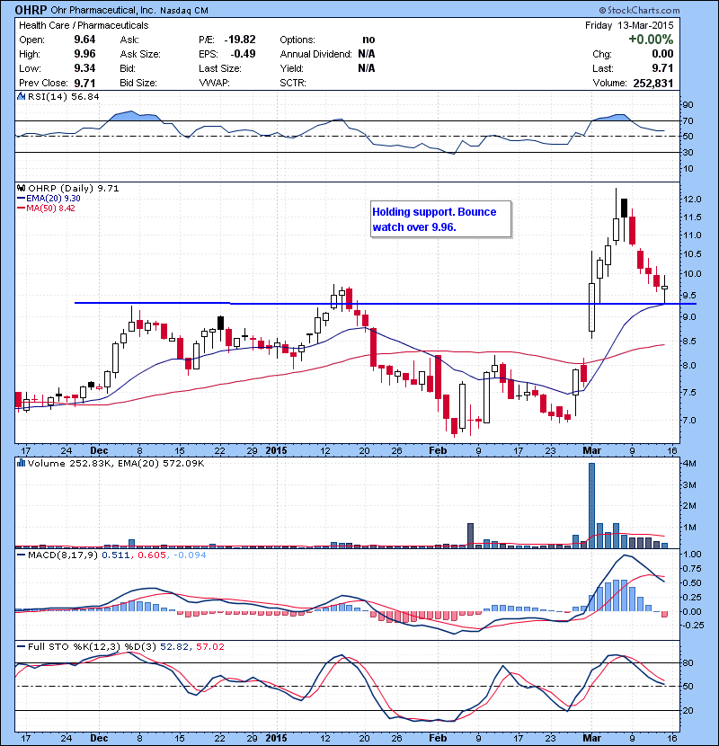This screenshot has height=746, width=719.
Task: Click the tallest 4M volume bar in March
Action: tap(591, 505)
